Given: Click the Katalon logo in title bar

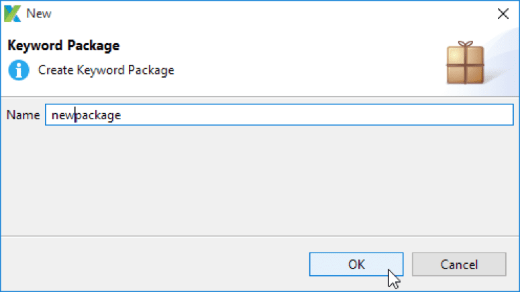Looking at the screenshot, I should point(13,13).
